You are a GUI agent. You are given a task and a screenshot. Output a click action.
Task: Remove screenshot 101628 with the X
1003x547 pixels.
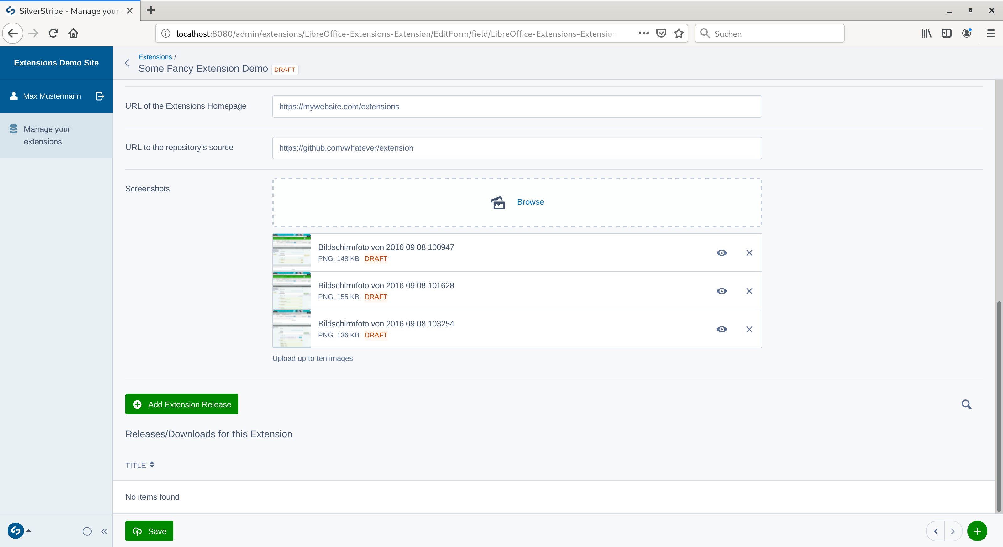[749, 291]
